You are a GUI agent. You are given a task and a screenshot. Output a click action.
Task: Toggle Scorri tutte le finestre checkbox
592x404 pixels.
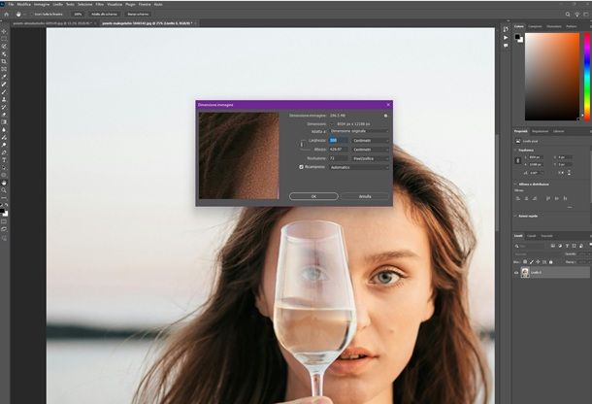[x=32, y=15]
